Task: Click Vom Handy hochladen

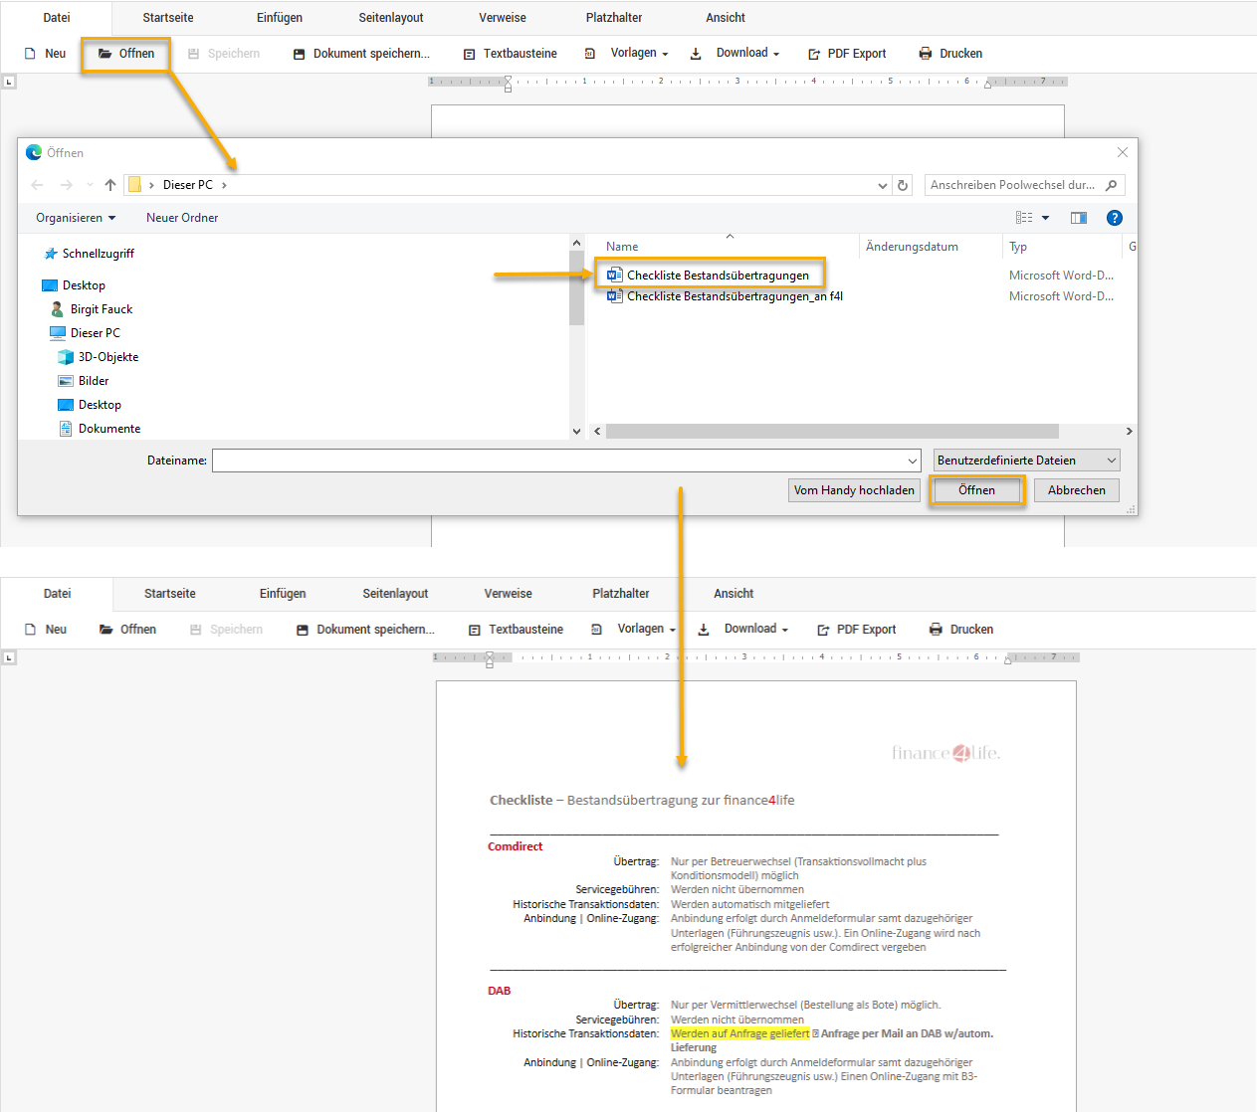Action: click(x=854, y=490)
